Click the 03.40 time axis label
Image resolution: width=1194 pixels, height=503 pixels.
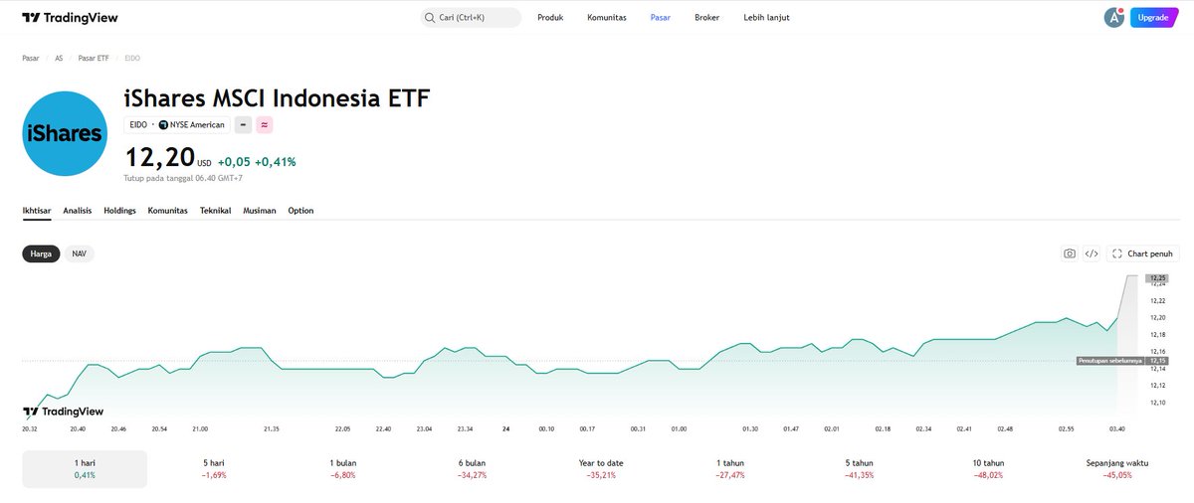point(1117,428)
